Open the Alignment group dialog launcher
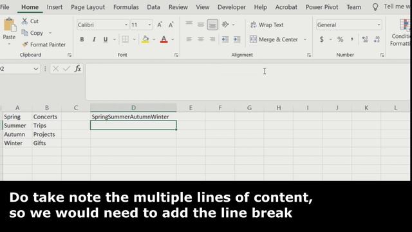Image resolution: width=412 pixels, height=232 pixels. coord(309,55)
